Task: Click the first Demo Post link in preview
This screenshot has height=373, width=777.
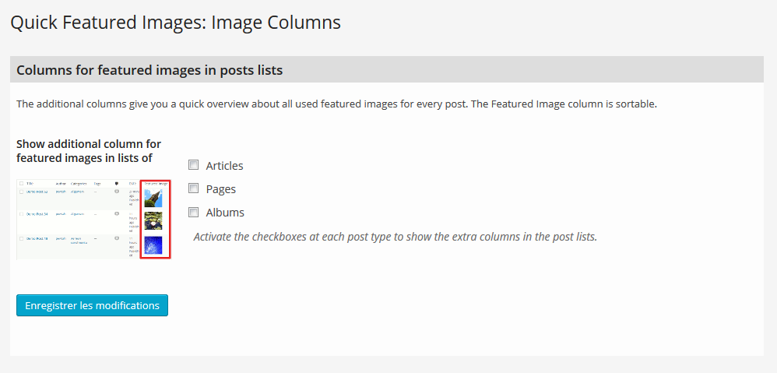Action: point(37,192)
